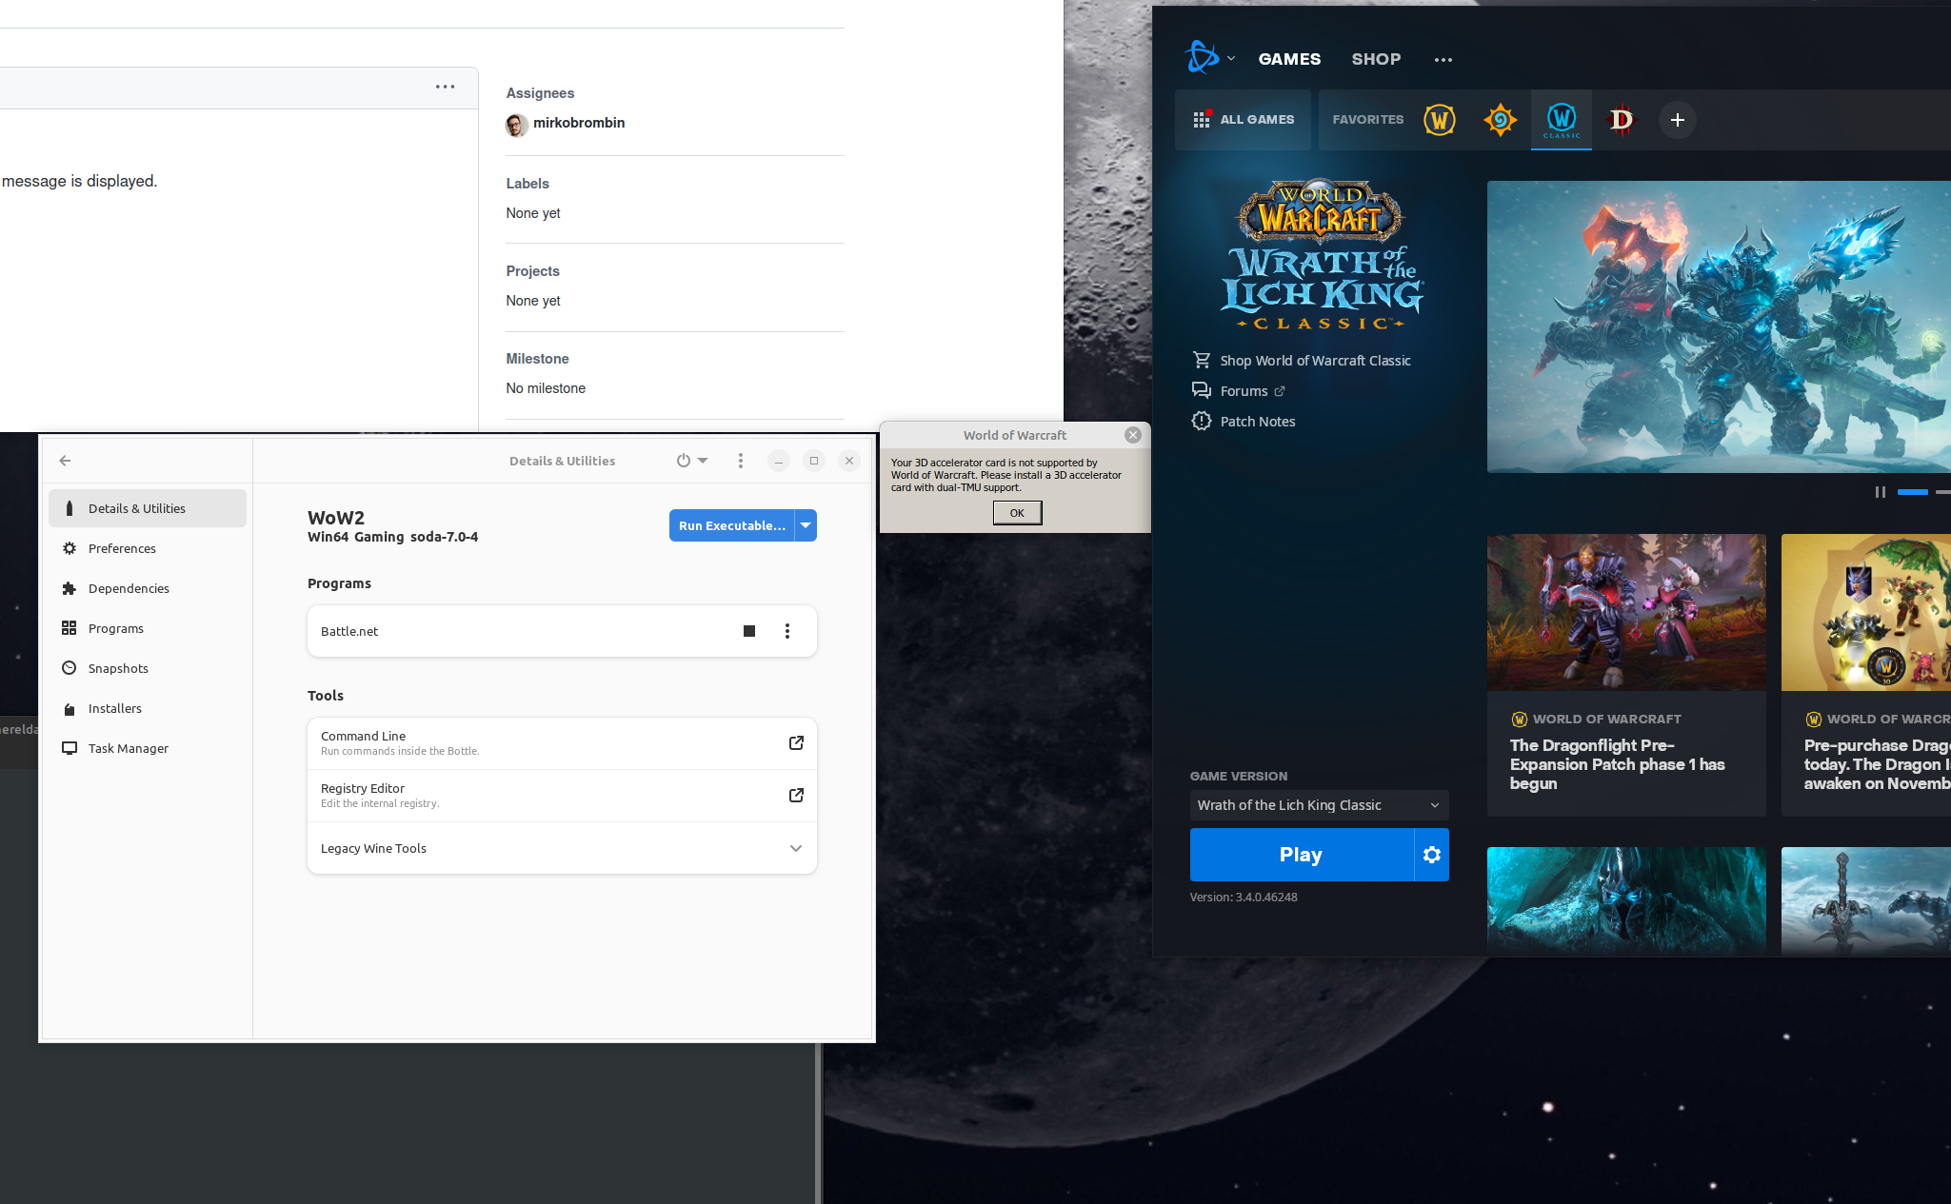Open Patch Notes link
This screenshot has height=1204, width=1951.
tap(1257, 422)
